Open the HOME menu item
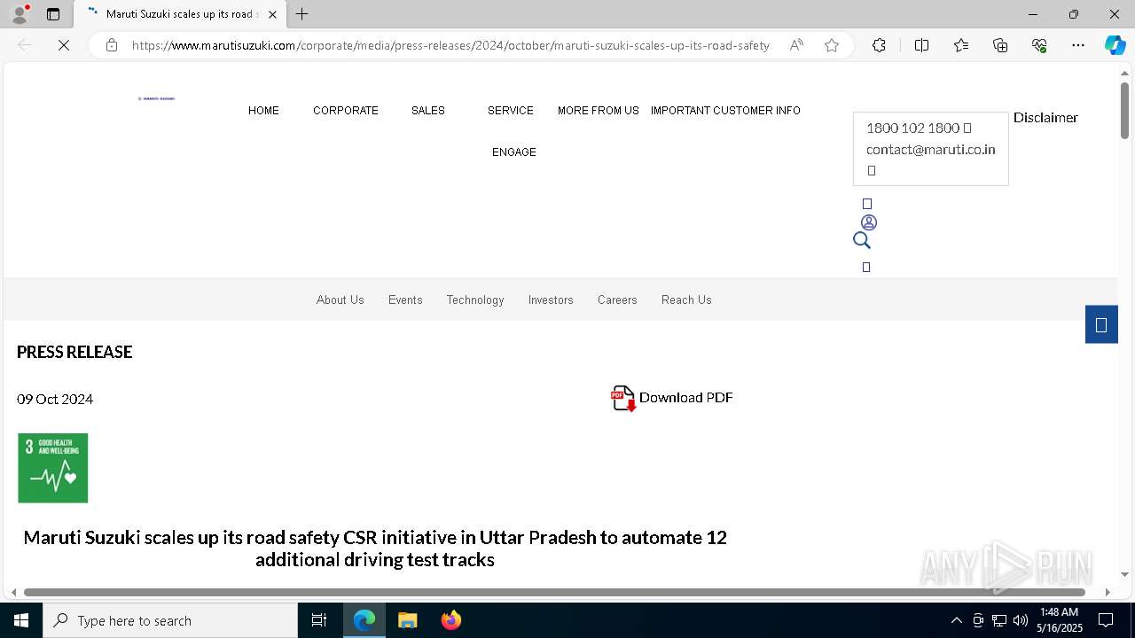The height and width of the screenshot is (638, 1135). [x=263, y=111]
